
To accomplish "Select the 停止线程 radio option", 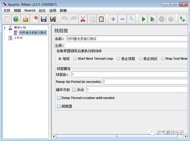I will tap(118, 59).
